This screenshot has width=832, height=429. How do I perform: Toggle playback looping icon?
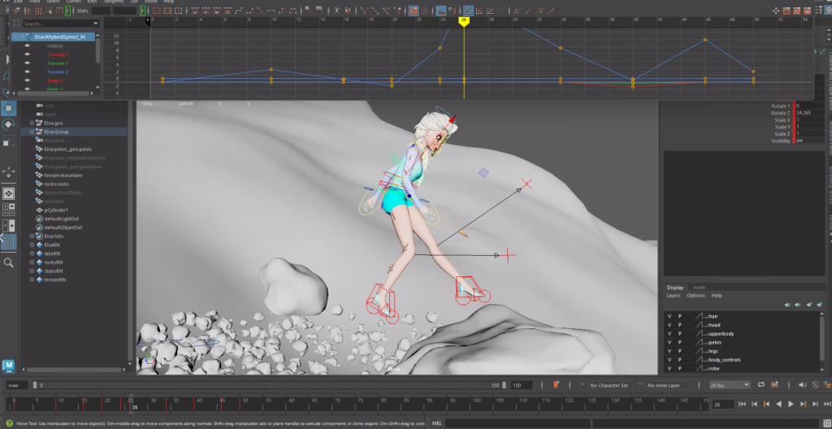760,384
